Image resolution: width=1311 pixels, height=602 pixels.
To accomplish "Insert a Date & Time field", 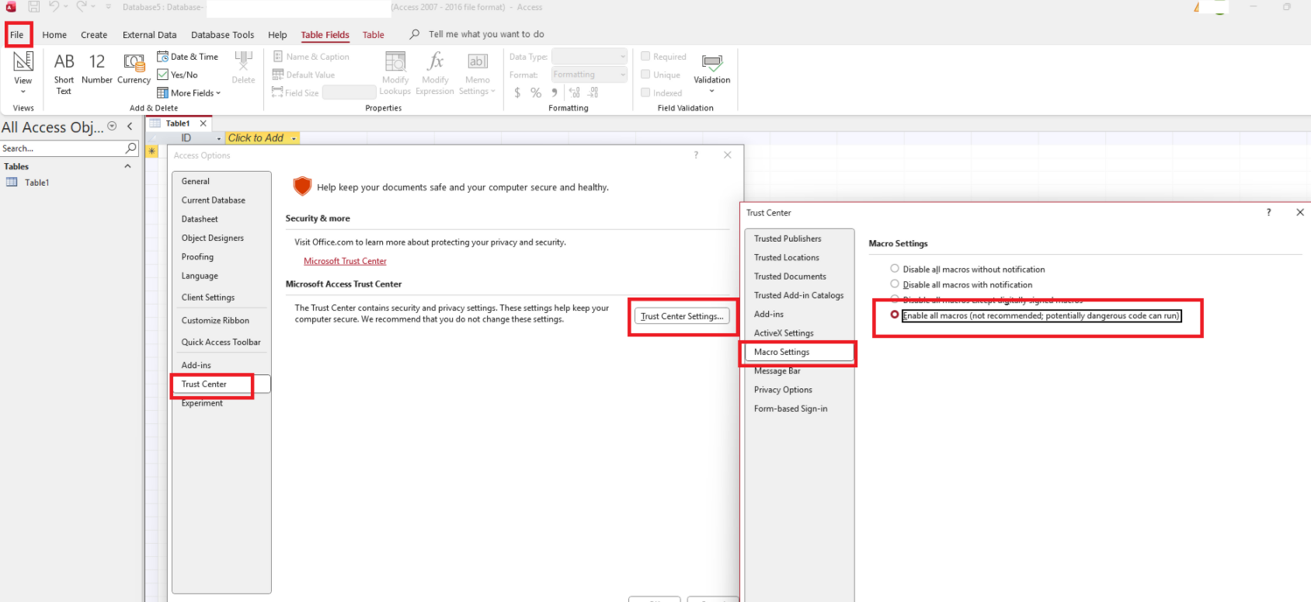I will [188, 57].
